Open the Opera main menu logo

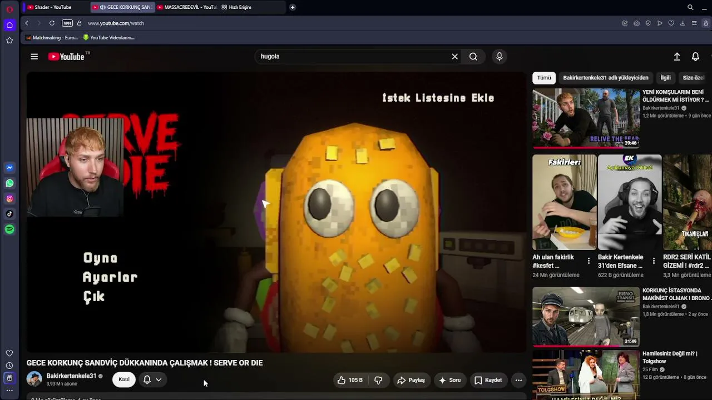tap(9, 9)
